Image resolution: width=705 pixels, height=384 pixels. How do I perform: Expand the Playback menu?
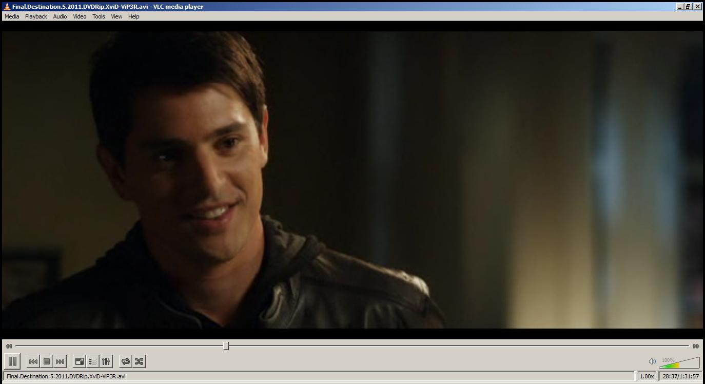click(36, 16)
